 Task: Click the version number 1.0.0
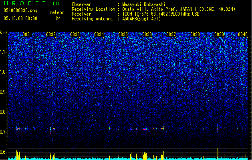coord(54,4)
